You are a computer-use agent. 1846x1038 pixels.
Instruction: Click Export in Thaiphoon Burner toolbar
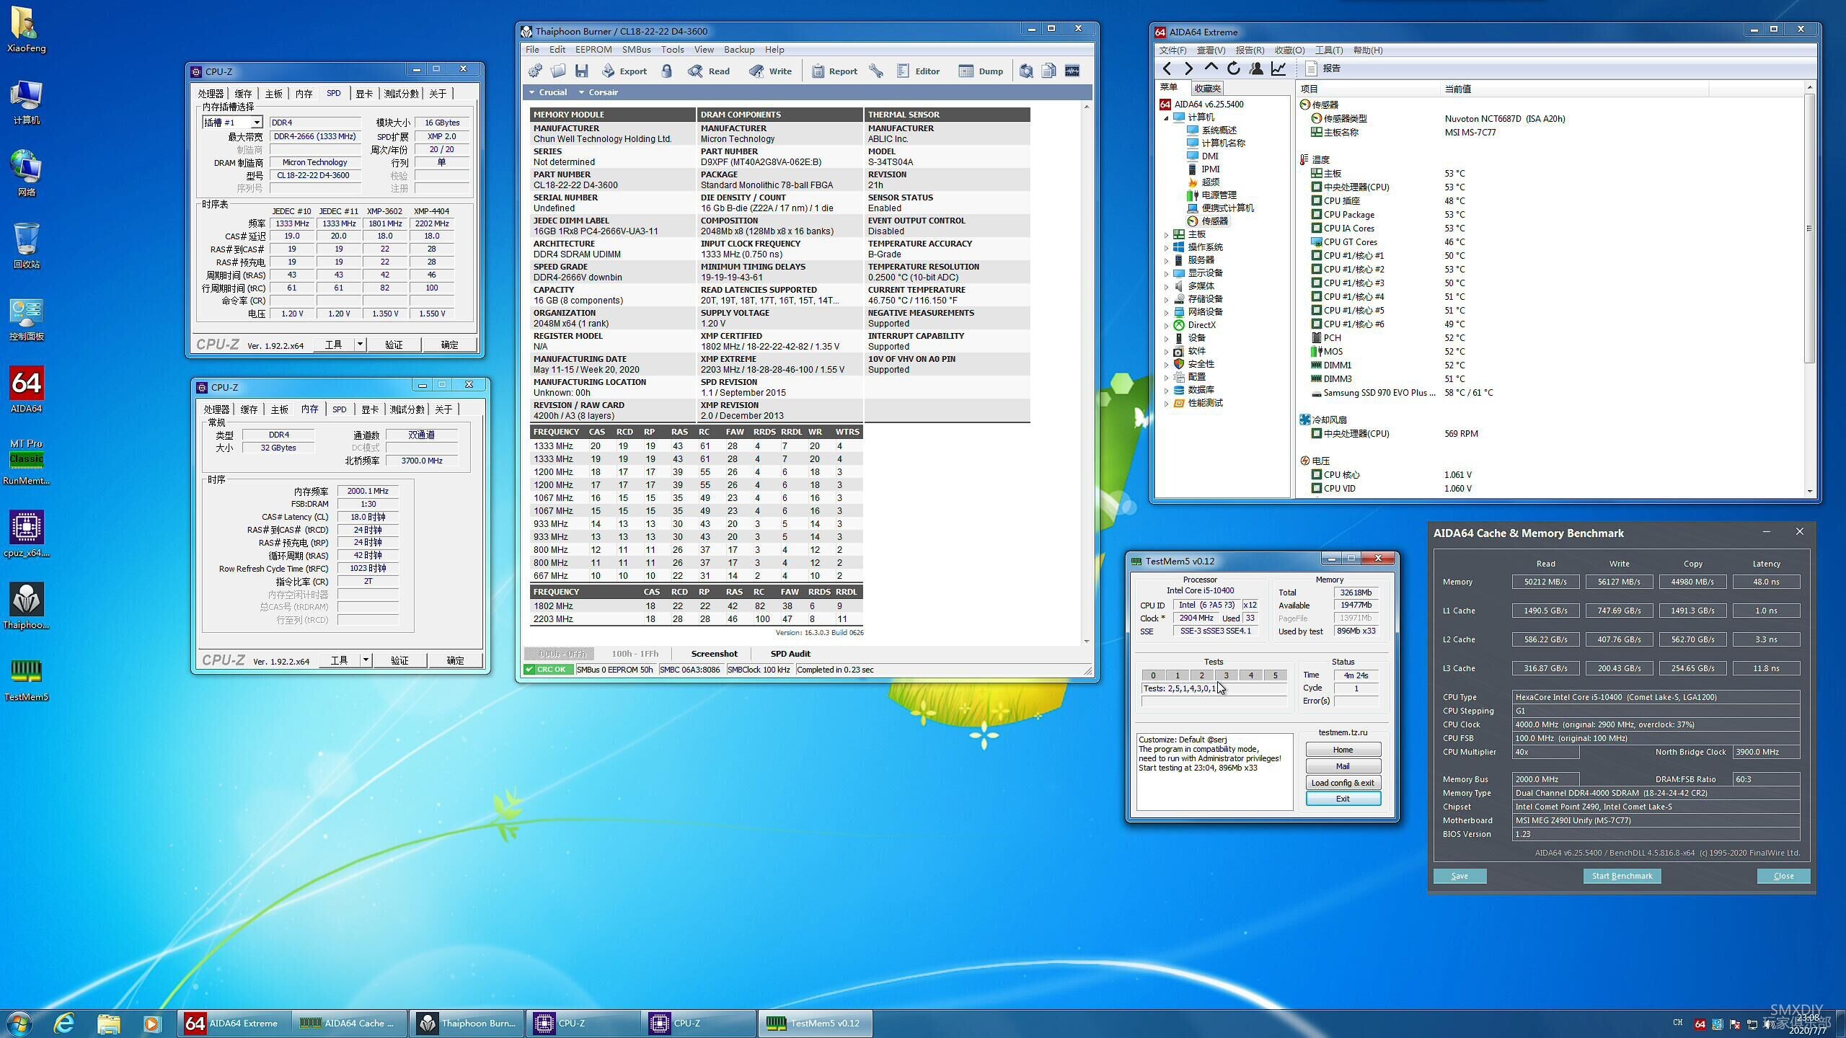coord(624,71)
